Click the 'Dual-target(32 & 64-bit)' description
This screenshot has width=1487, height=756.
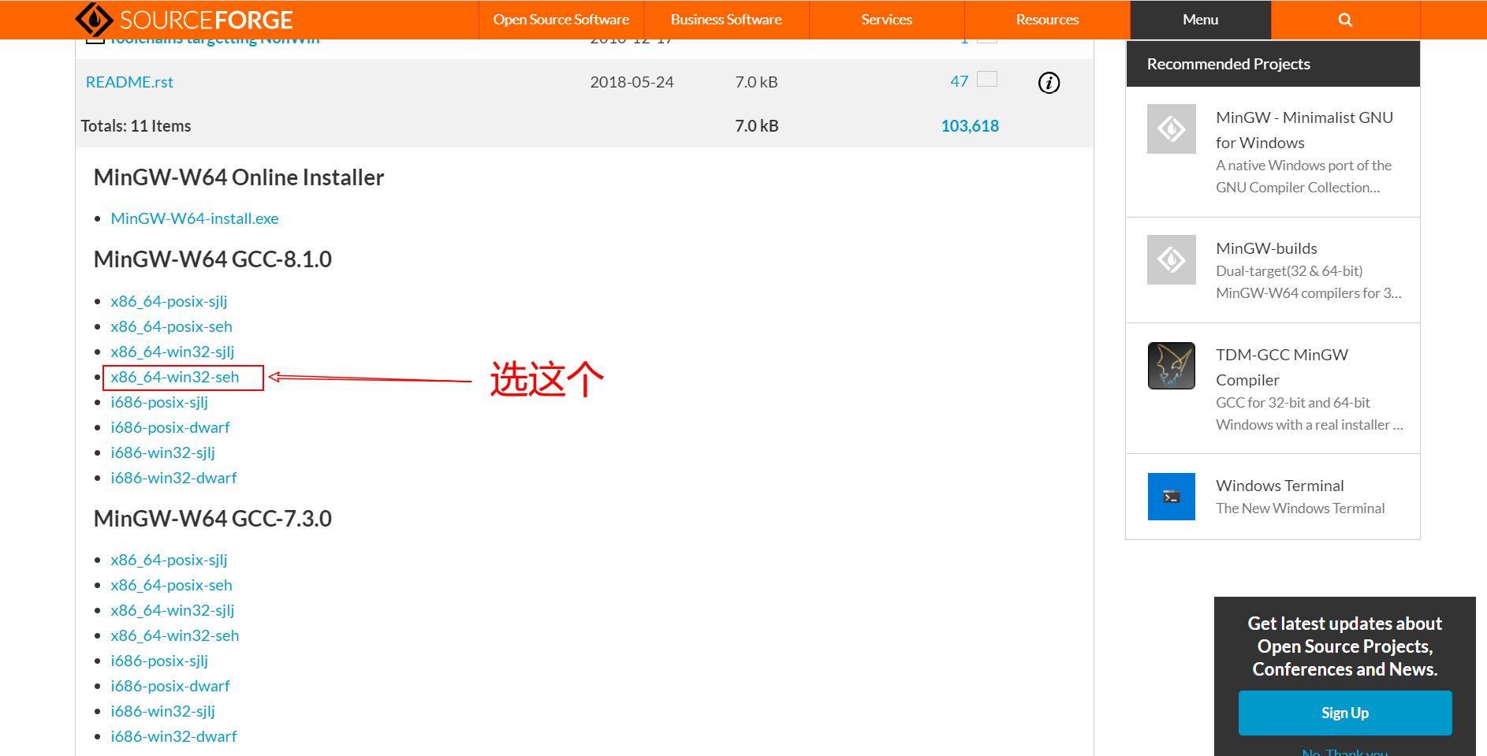click(x=1309, y=282)
